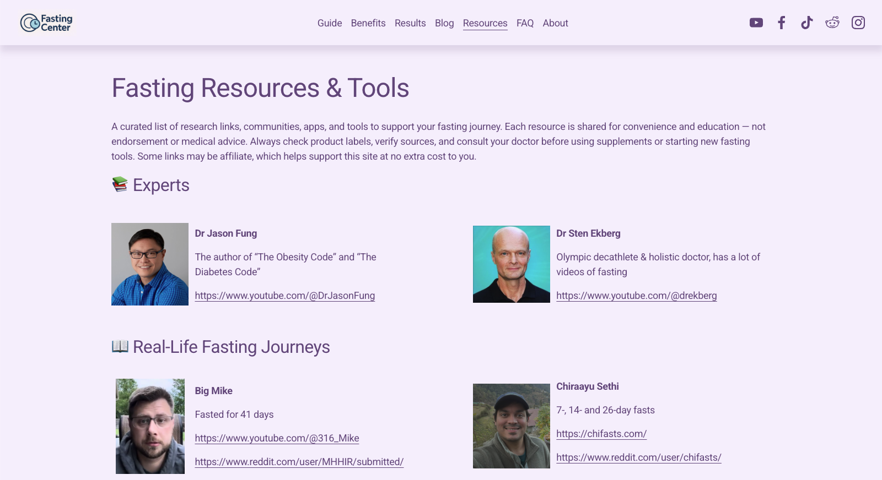882x480 pixels.
Task: Open Dr Jason Fung's YouTube link
Action: pyautogui.click(x=285, y=296)
